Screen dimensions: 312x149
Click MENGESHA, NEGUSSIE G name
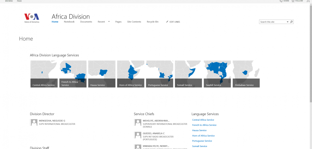pyautogui.click(x=52, y=121)
